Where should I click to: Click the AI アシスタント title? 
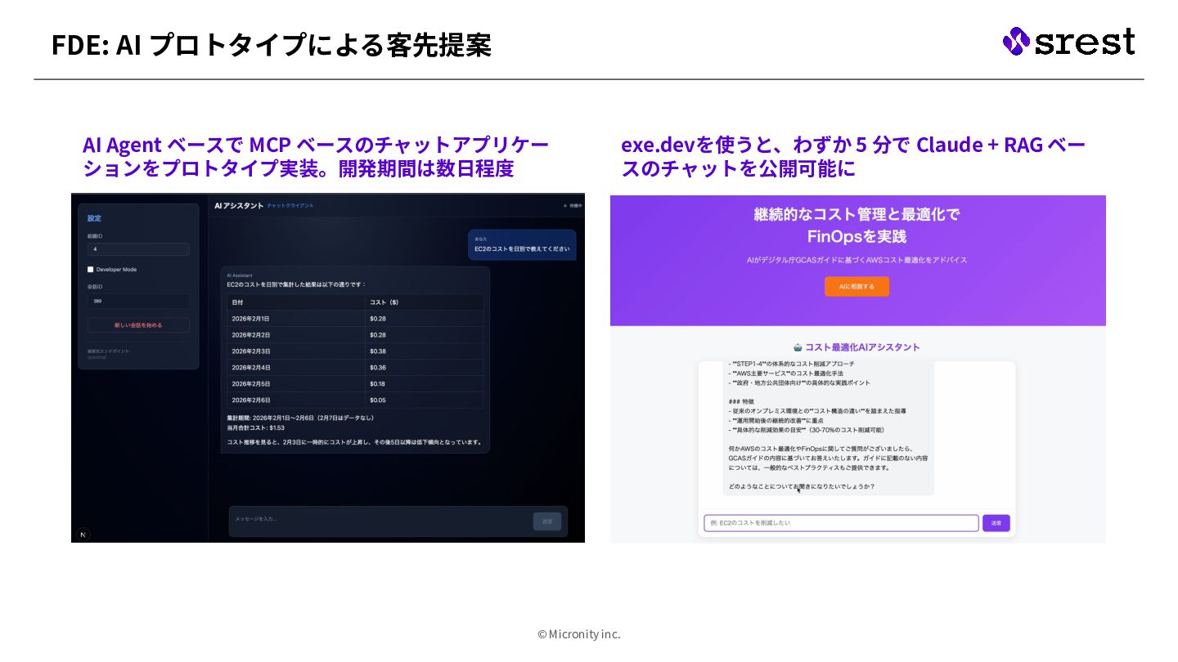pyautogui.click(x=239, y=206)
